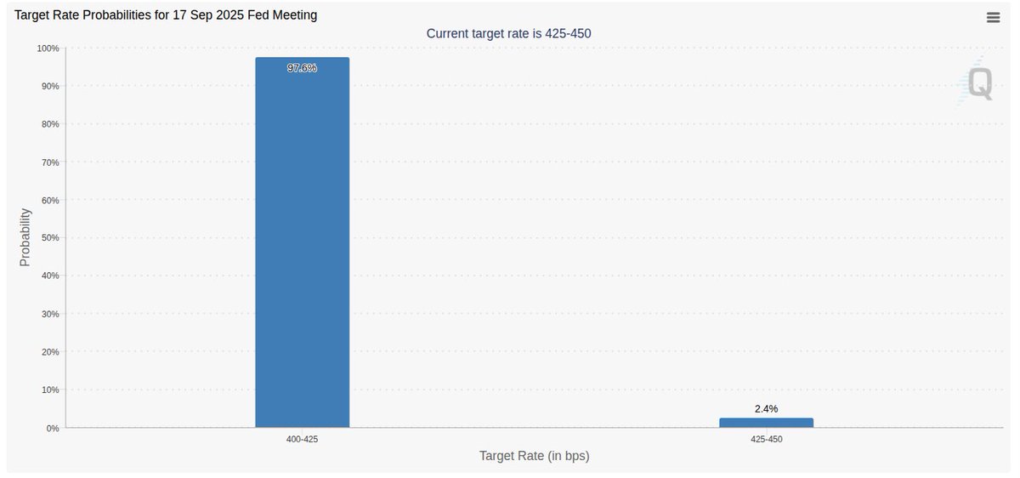Click the 0% y-axis tick label
1020x478 pixels.
pyautogui.click(x=54, y=428)
